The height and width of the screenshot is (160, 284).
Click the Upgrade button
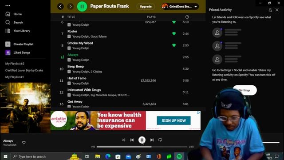146,7
